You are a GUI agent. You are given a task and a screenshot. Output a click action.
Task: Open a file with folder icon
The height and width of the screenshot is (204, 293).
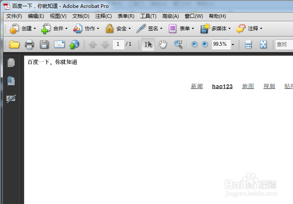[x=14, y=44]
